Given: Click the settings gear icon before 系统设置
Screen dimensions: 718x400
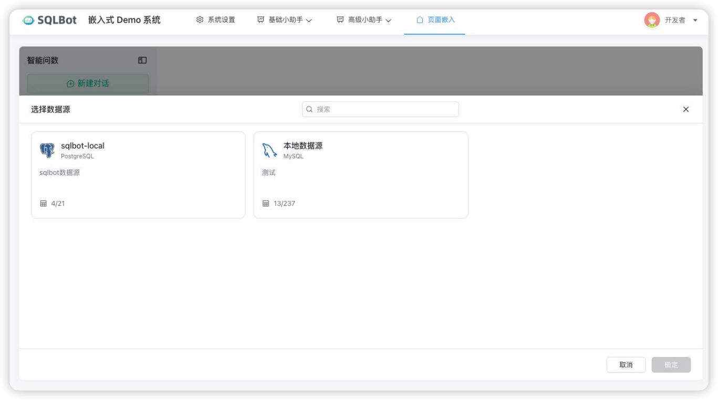Looking at the screenshot, I should (199, 19).
